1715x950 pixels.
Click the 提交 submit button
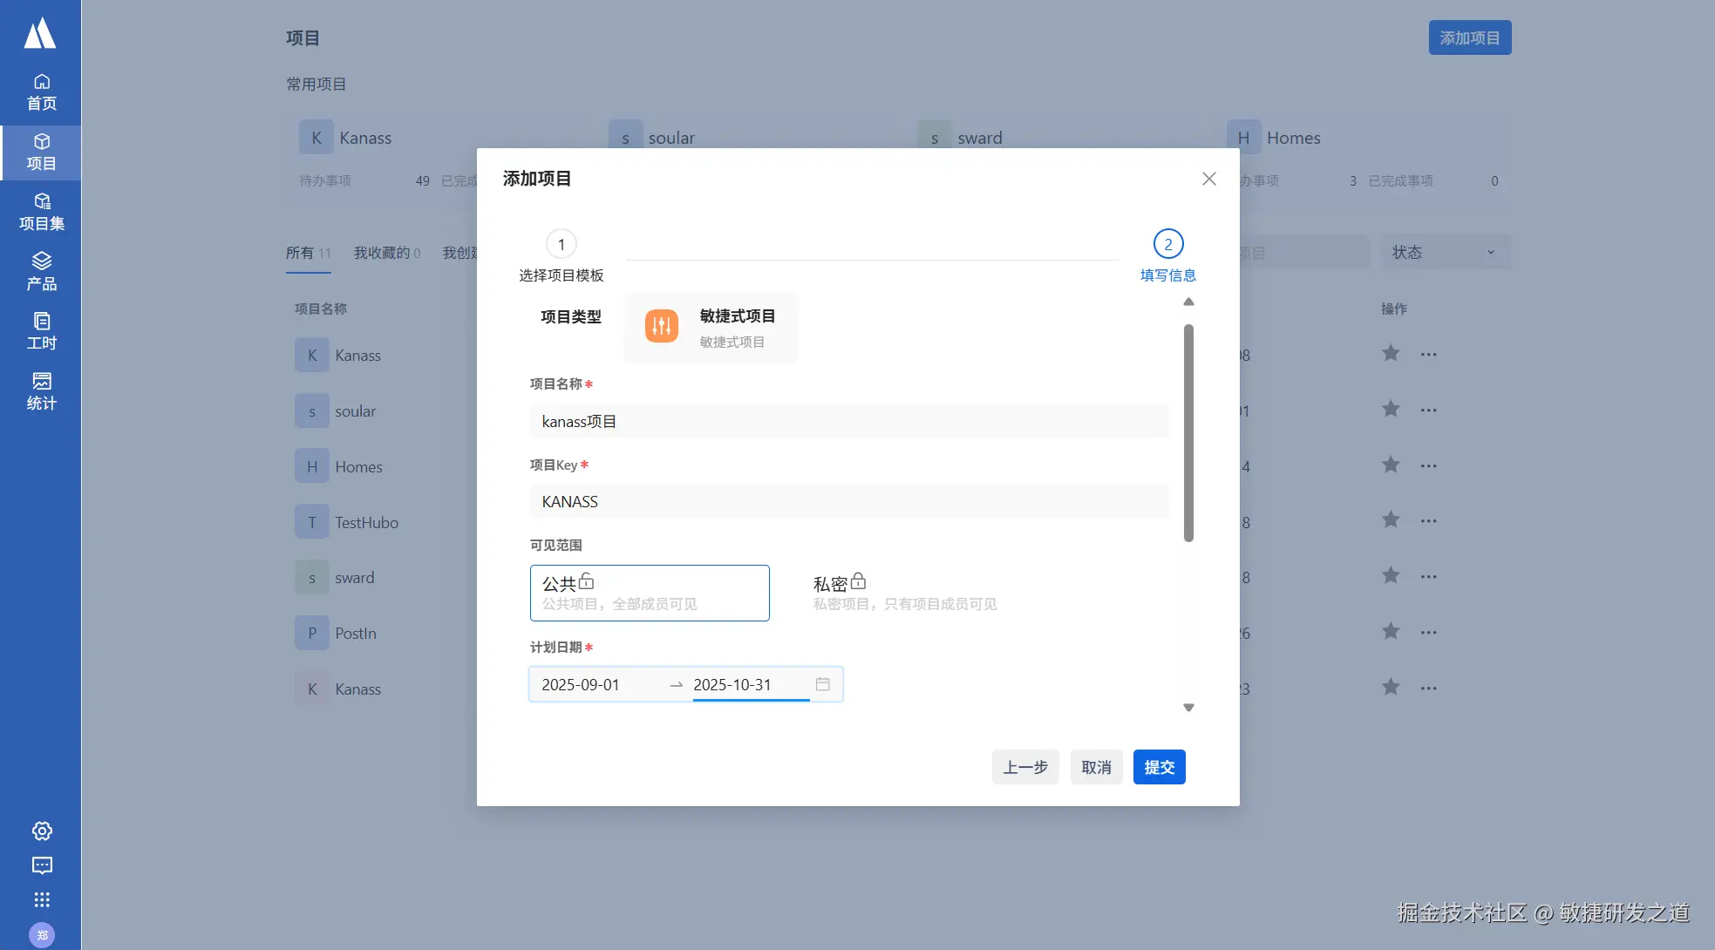click(1159, 767)
